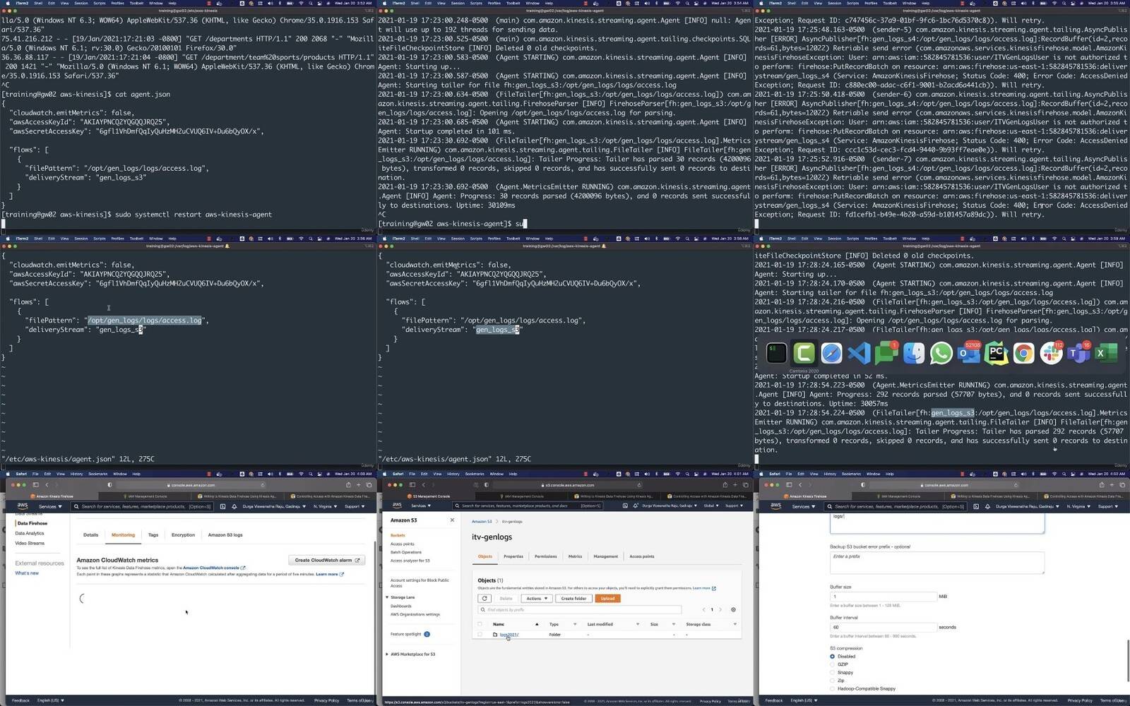This screenshot has height=706, width=1130.
Task: Open CloudShell icon in Firehose form window
Action: click(976, 506)
